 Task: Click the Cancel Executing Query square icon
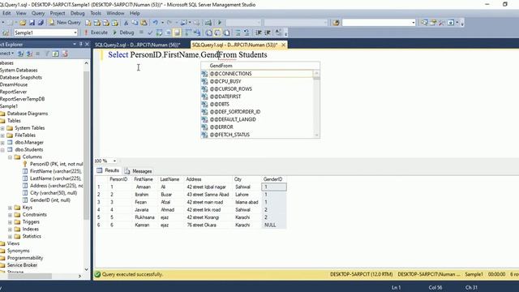pos(141,32)
